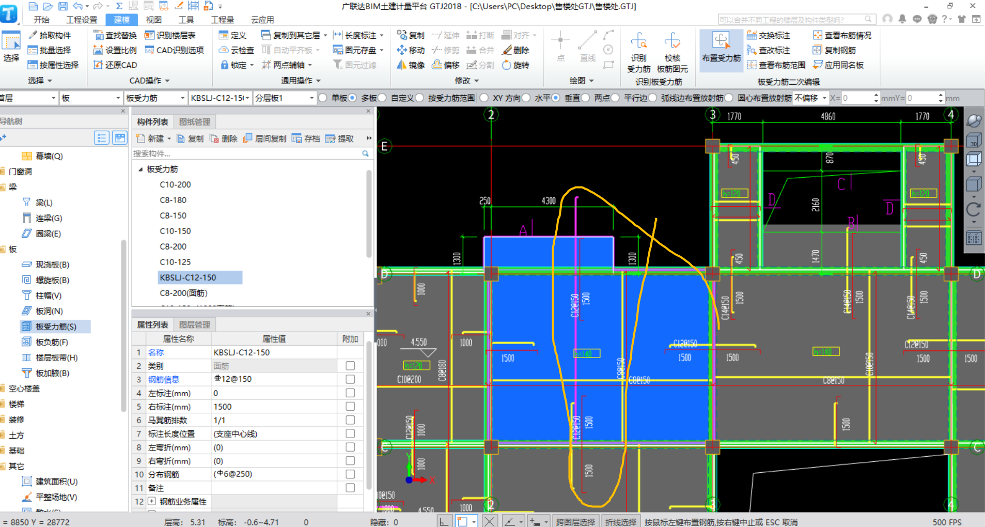Click the 旋转 rotate tool

pyautogui.click(x=515, y=65)
